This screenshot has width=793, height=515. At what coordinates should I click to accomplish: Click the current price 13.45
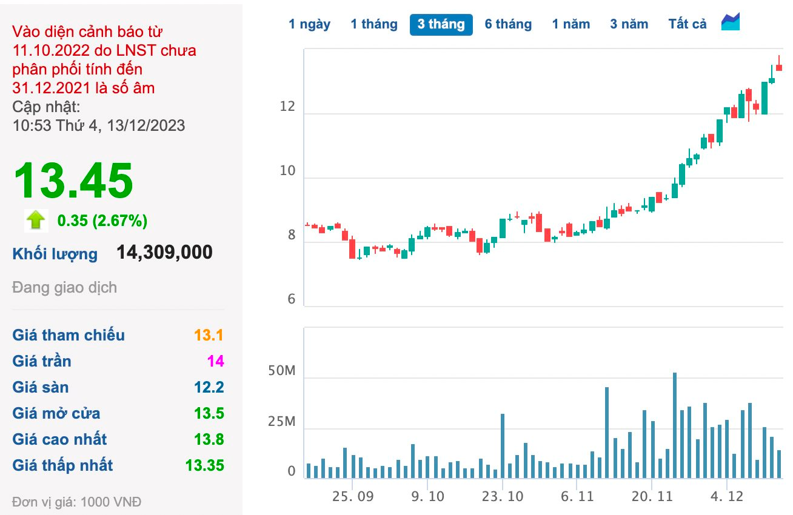(73, 181)
